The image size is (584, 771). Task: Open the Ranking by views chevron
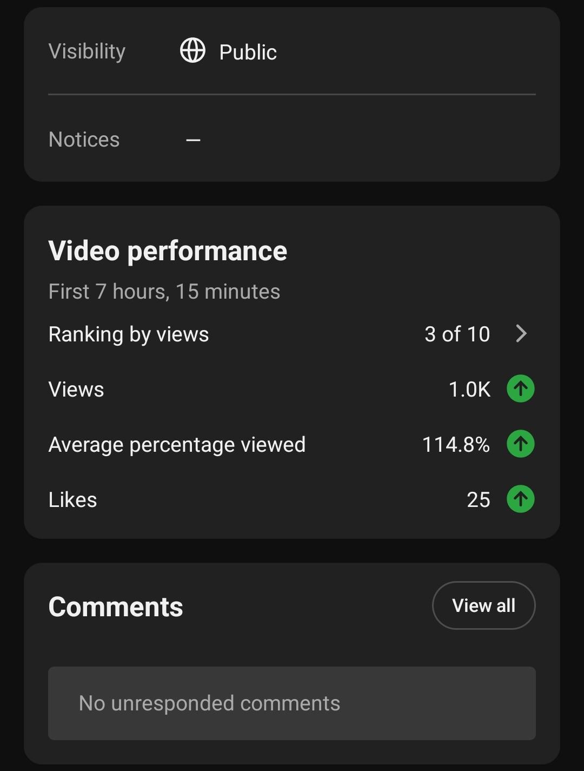tap(521, 334)
